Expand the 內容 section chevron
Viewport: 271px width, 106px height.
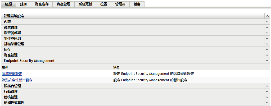pyautogui.click(x=267, y=22)
